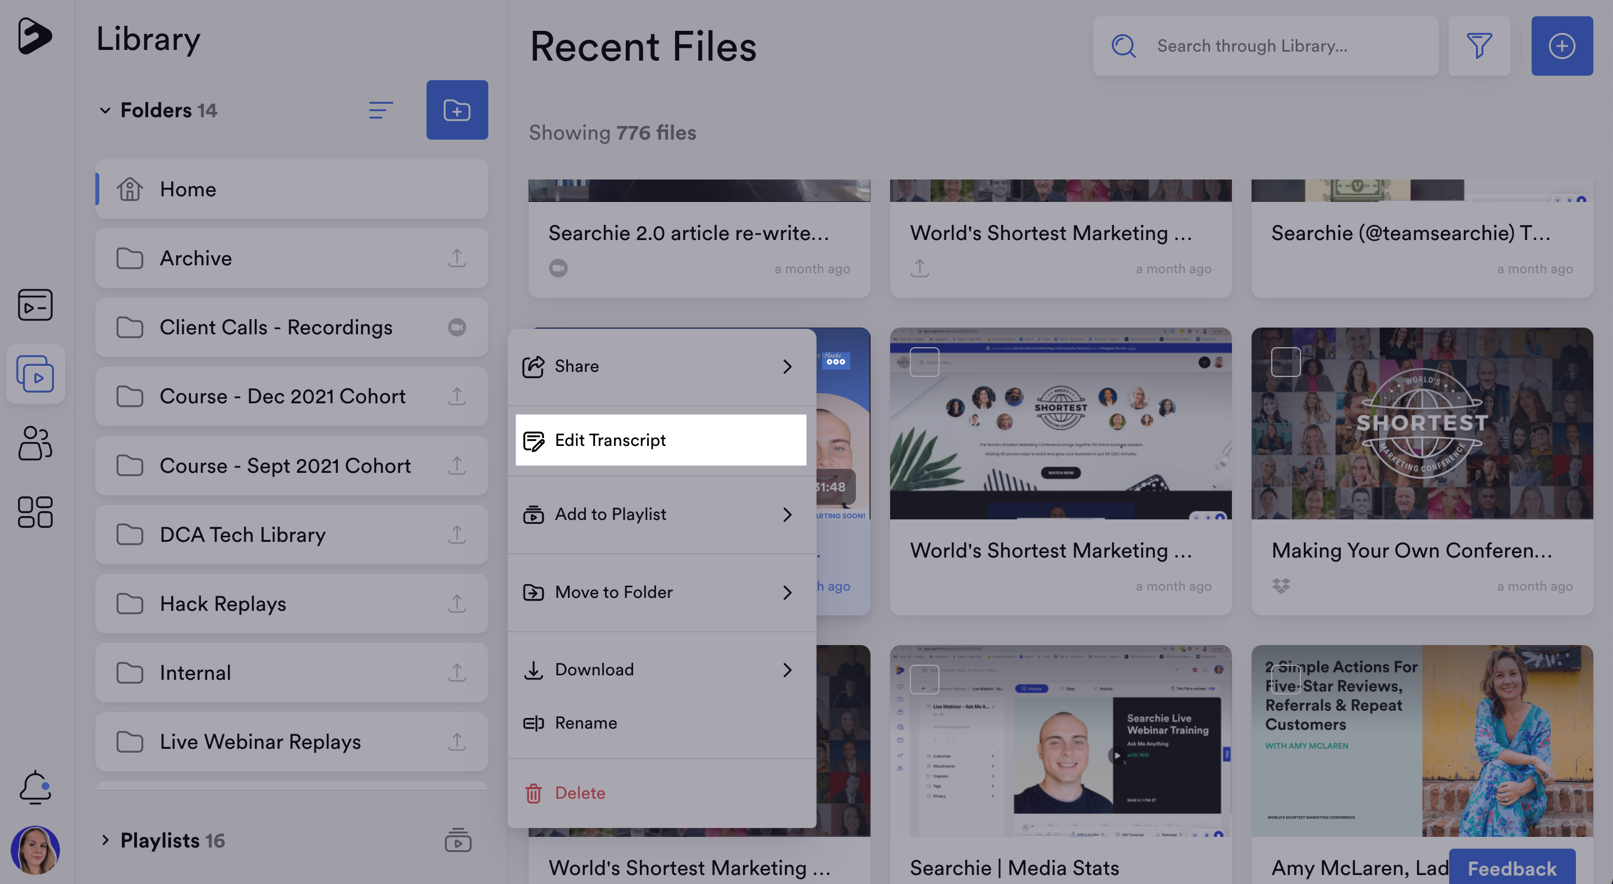1613x884 pixels.
Task: Expand the Add to Playlist submenu arrow
Action: click(788, 514)
